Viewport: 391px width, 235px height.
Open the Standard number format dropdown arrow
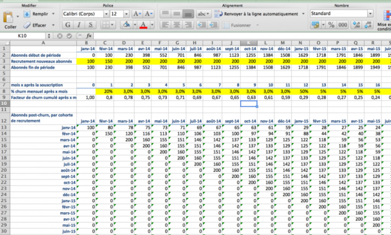click(371, 14)
